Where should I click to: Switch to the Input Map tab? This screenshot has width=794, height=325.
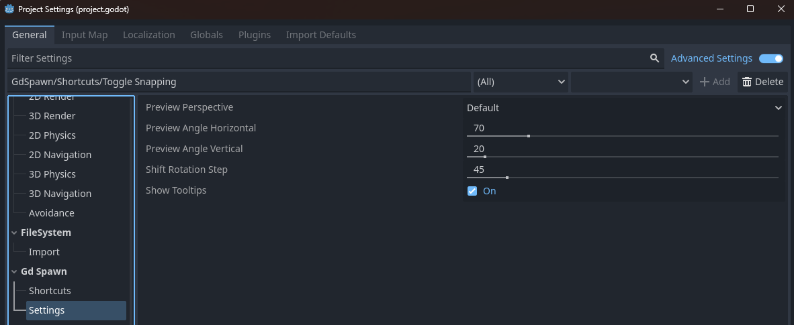85,35
